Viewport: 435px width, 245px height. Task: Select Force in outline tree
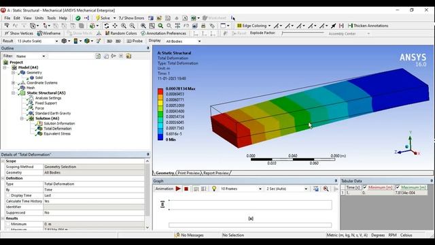coord(39,108)
